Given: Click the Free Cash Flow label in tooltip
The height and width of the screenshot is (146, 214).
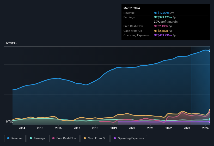Looking at the screenshot, I should point(133,26).
